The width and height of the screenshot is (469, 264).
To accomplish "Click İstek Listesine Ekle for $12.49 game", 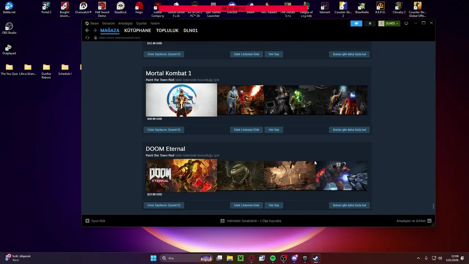I will click(x=247, y=54).
